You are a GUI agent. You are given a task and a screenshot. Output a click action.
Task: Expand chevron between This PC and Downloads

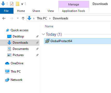point(50,18)
